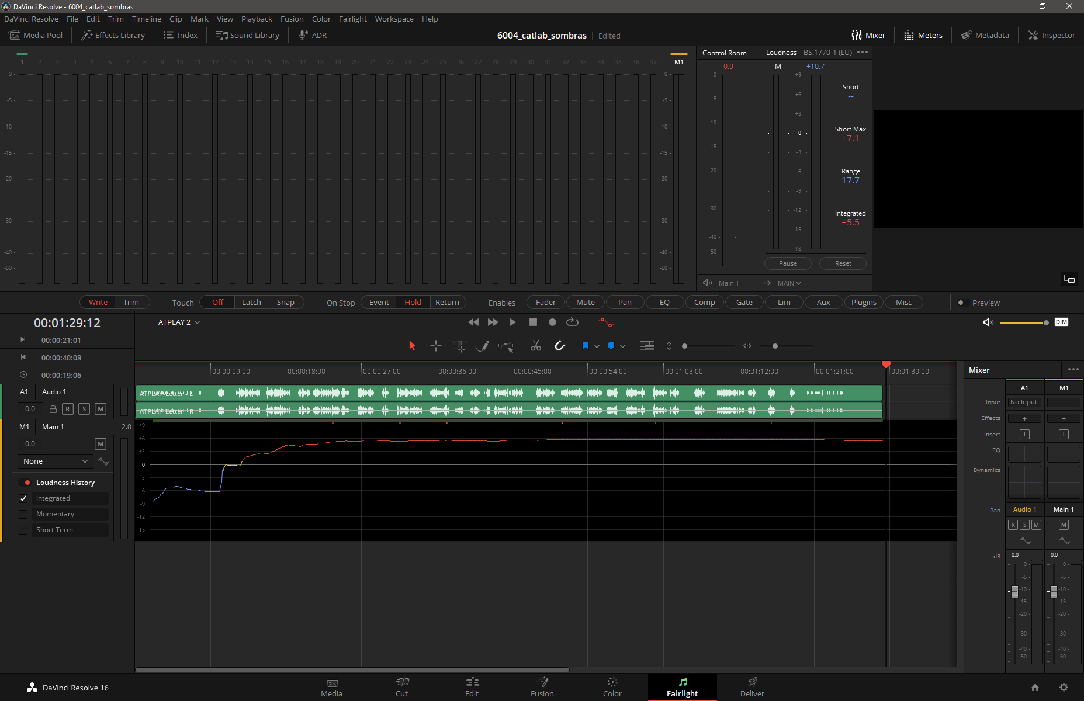Viewport: 1084px width, 701px height.
Task: Toggle the Mixer panel
Action: coord(868,35)
